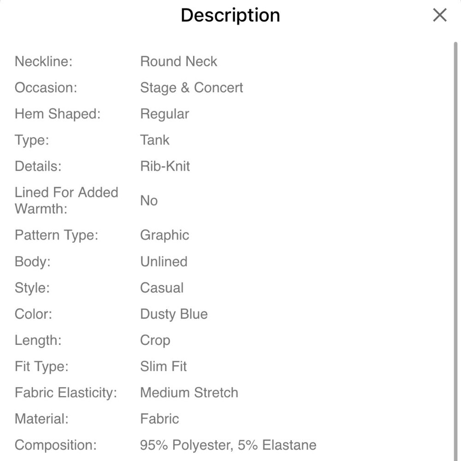This screenshot has width=461, height=461.
Task: Select the Crop length value
Action: coord(155,340)
